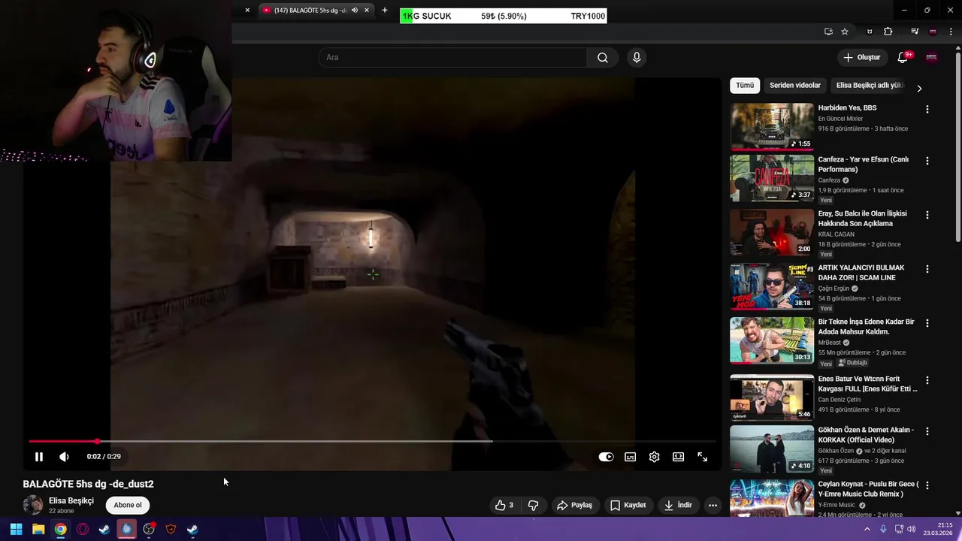Open options for 'Harbiden Yes, BBS' video
This screenshot has height=541, width=962.
coord(927,109)
